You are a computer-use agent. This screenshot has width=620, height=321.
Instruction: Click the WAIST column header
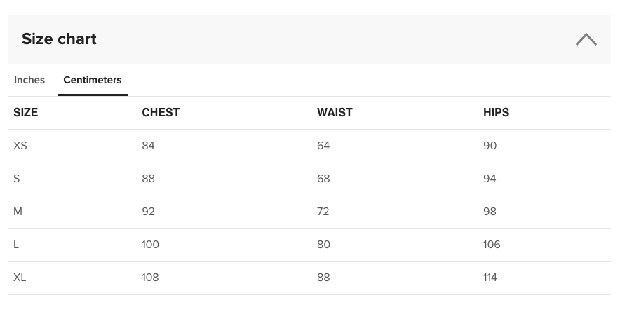pyautogui.click(x=335, y=113)
